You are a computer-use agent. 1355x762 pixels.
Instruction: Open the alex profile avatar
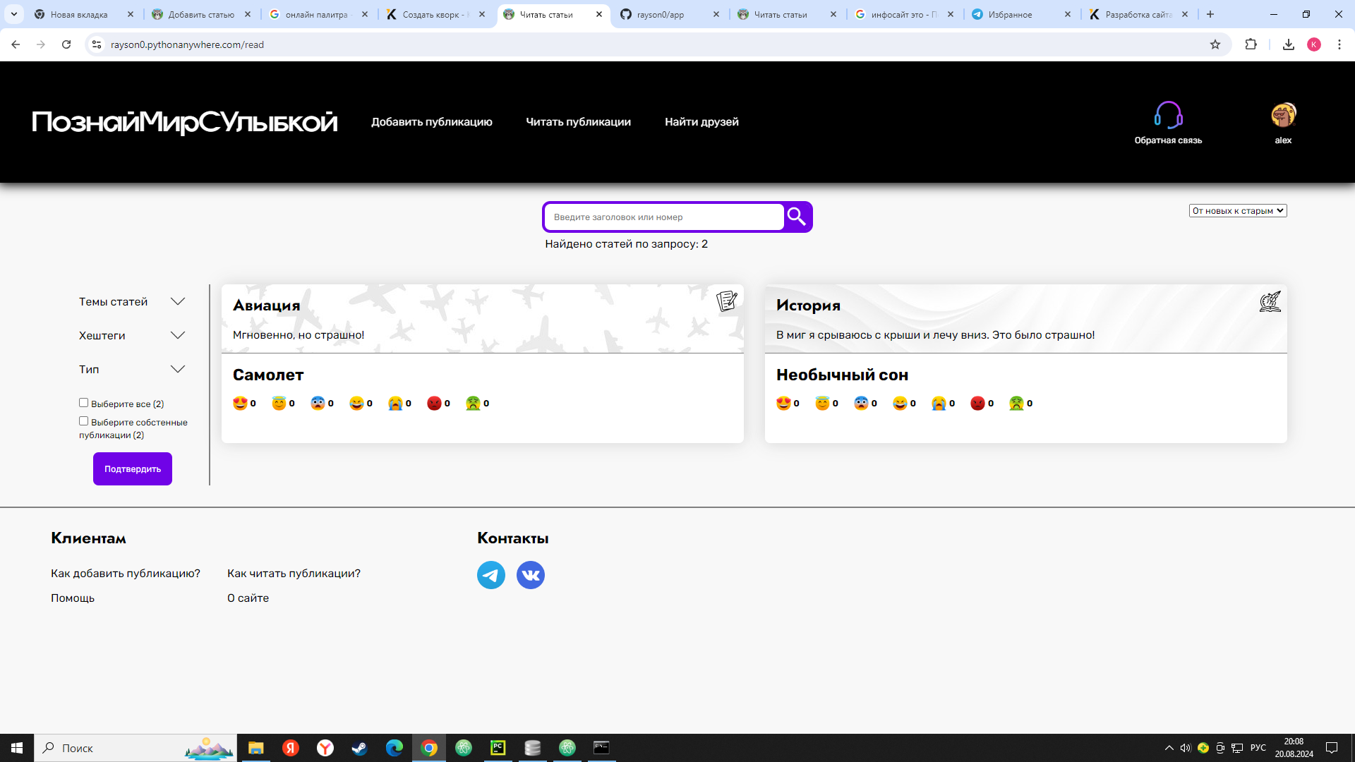[x=1283, y=115]
